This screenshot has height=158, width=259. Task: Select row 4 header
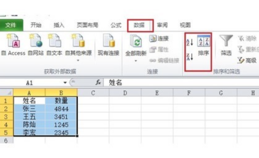tap(6, 125)
